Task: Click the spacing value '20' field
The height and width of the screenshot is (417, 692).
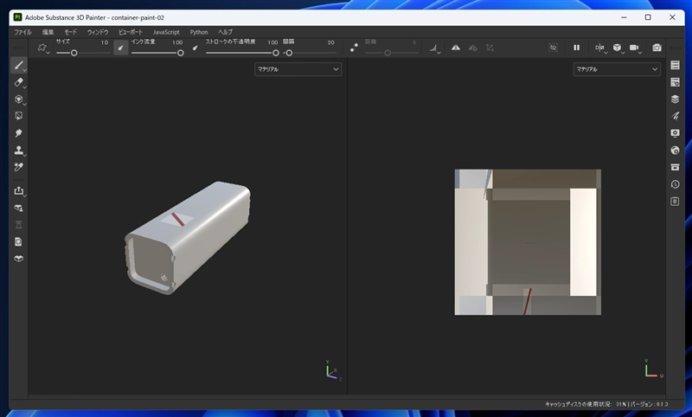Action: 331,42
